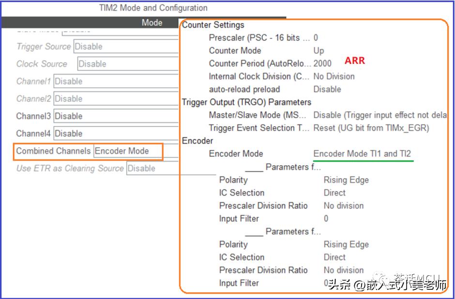Open the Channel4 dropdown
Screen dimensions: 455x299
[126, 133]
